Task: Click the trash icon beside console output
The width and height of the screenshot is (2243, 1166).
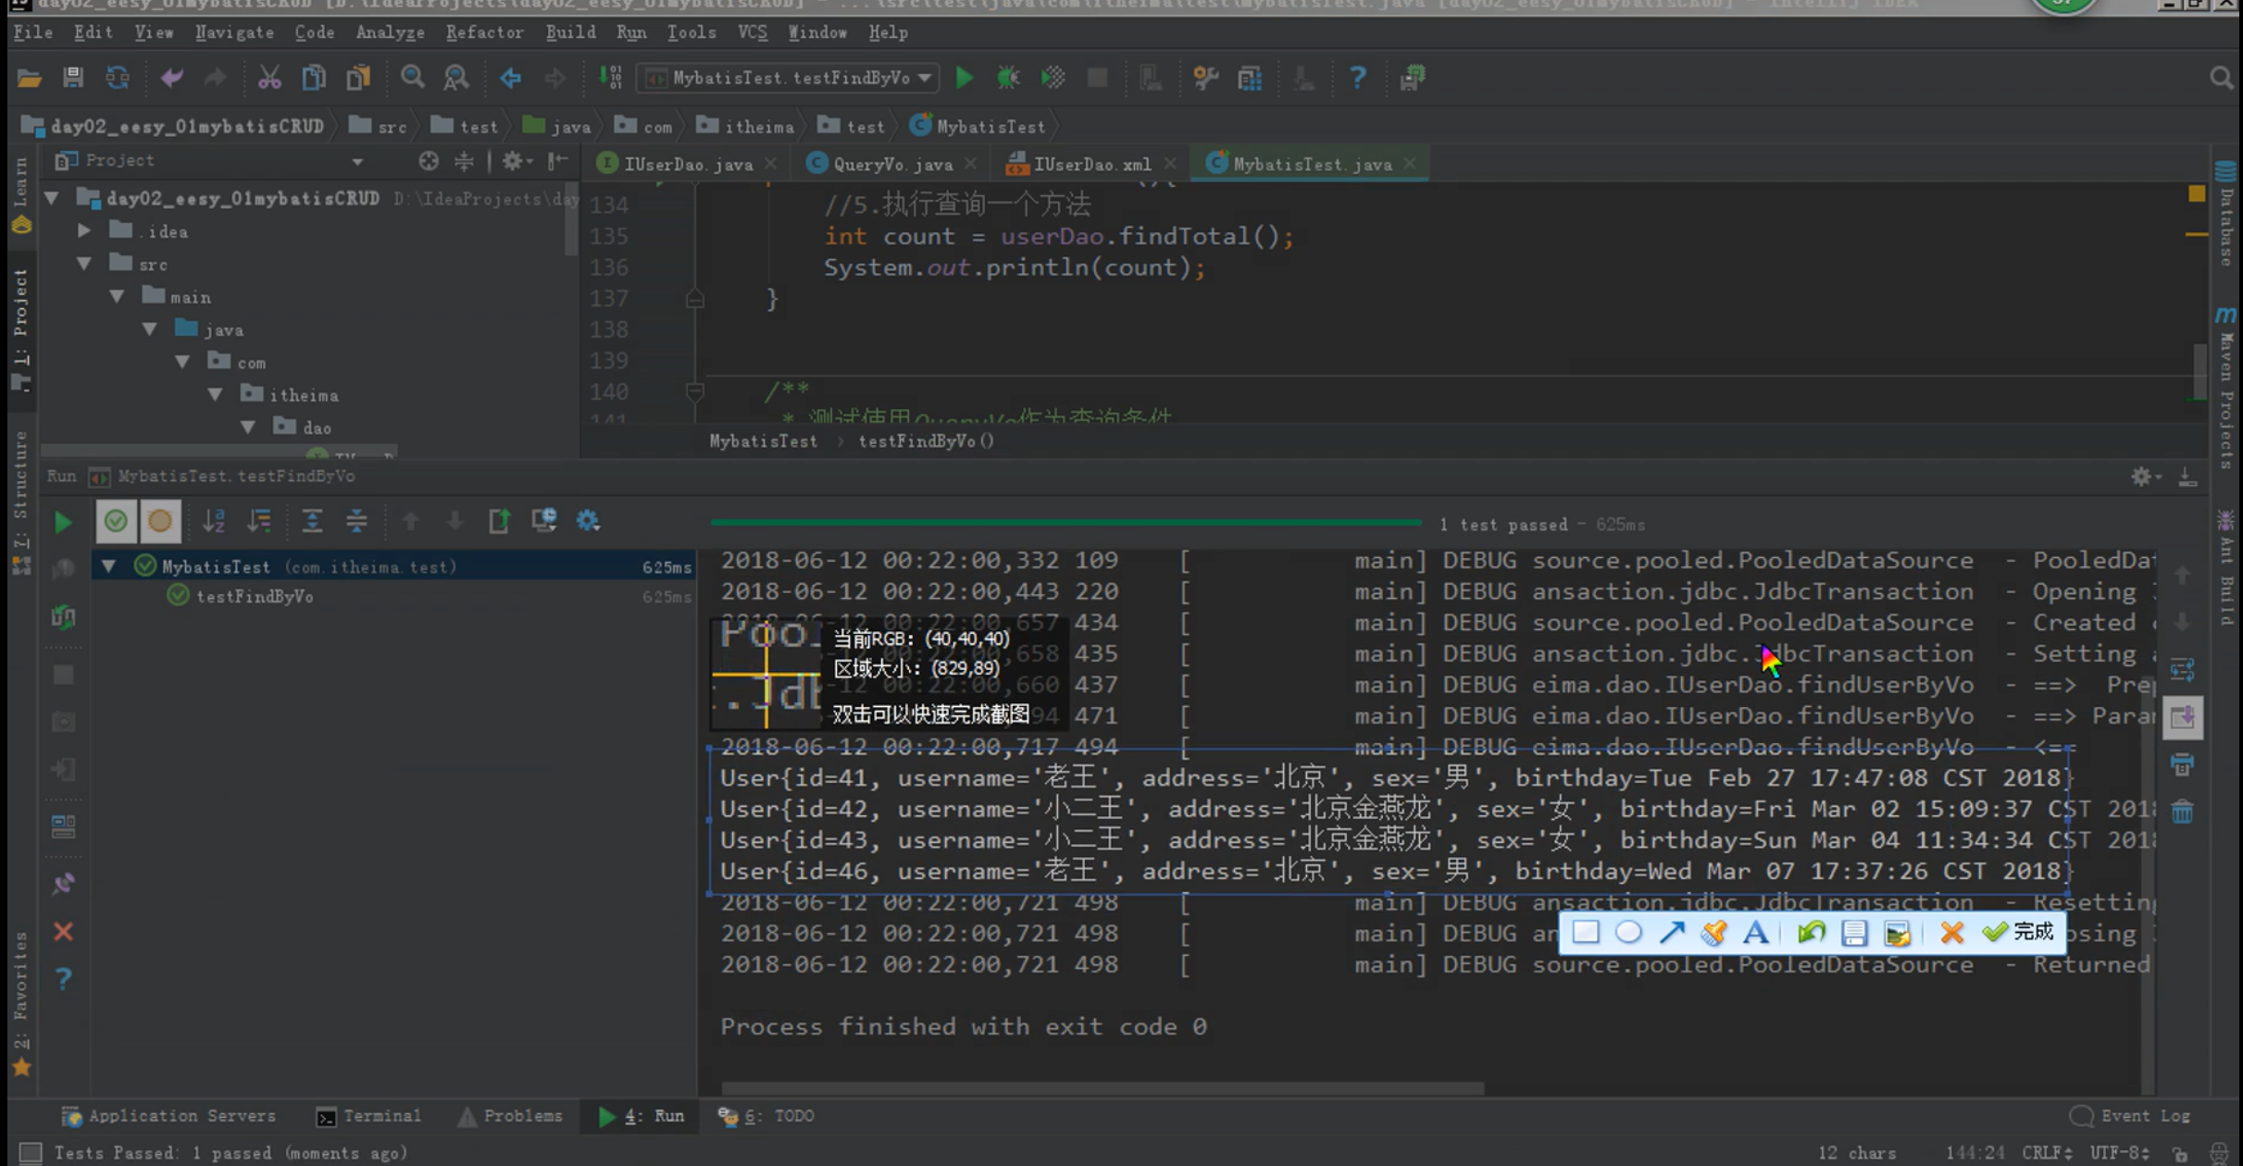Action: click(x=2182, y=812)
